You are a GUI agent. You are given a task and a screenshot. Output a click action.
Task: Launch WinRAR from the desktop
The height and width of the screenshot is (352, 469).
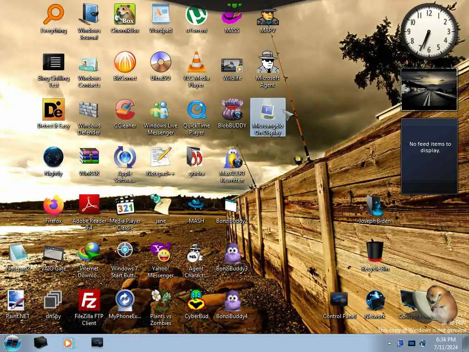[89, 162]
